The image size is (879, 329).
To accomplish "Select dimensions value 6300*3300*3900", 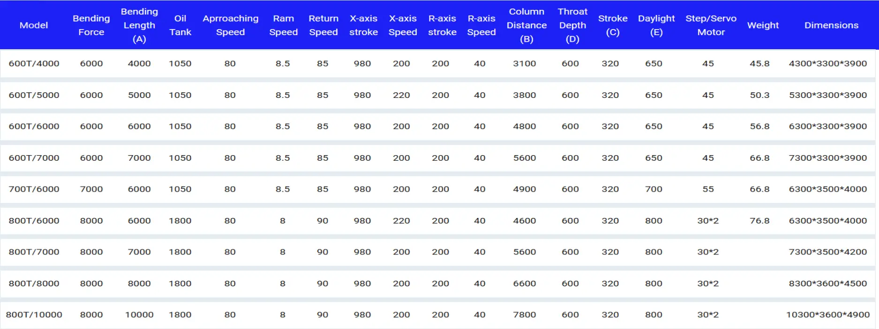I will [828, 127].
